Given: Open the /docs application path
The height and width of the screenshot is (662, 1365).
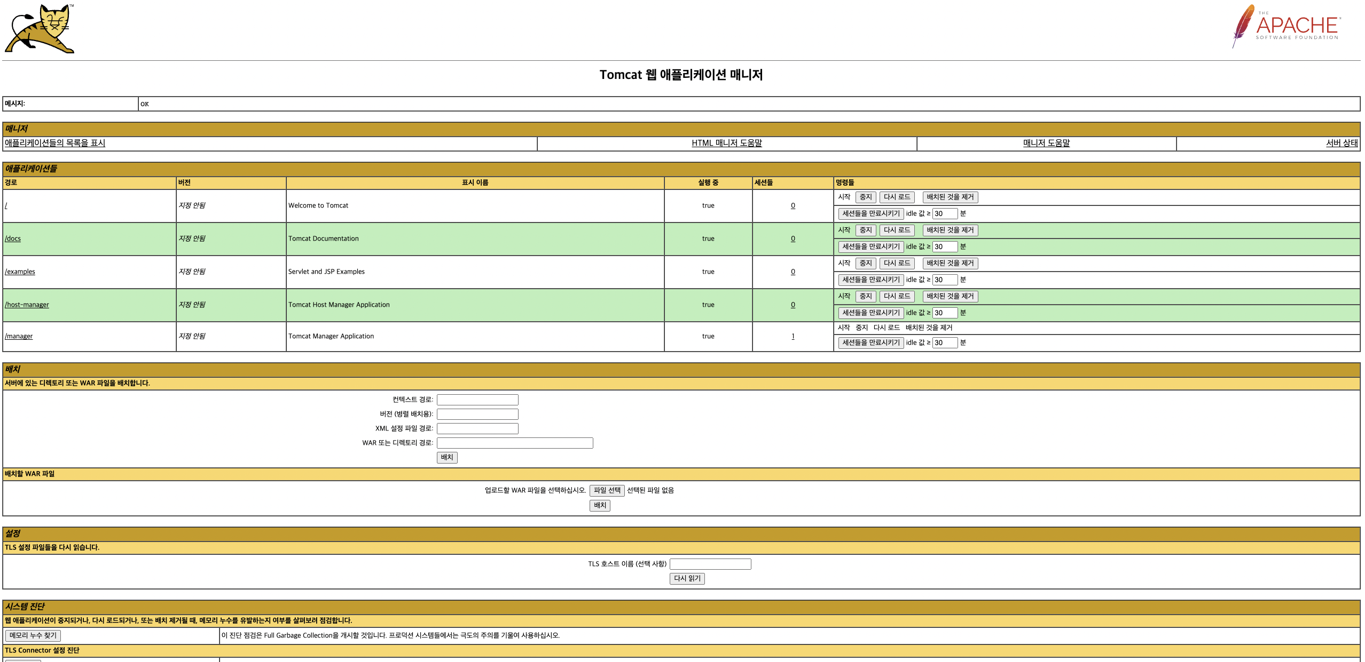Looking at the screenshot, I should pos(13,238).
